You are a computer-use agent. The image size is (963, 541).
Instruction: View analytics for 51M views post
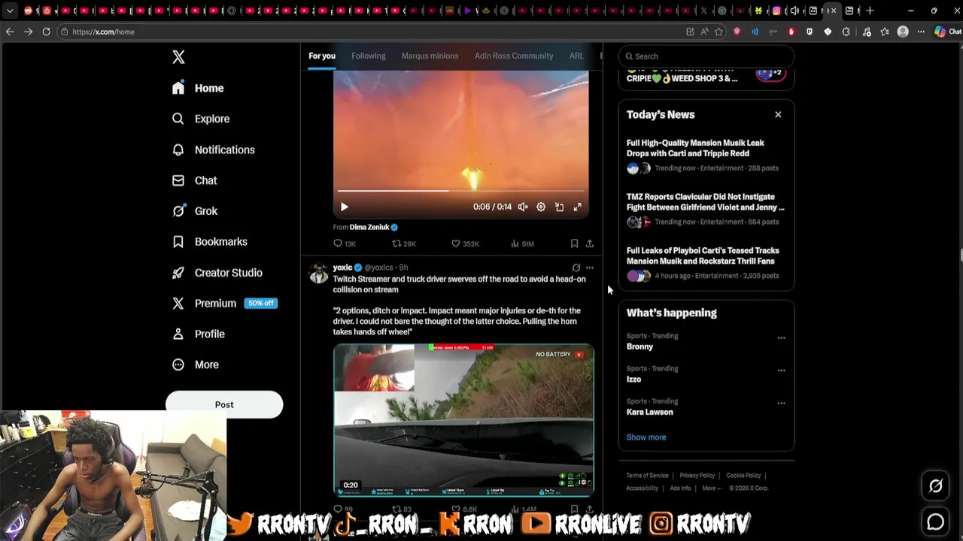522,243
